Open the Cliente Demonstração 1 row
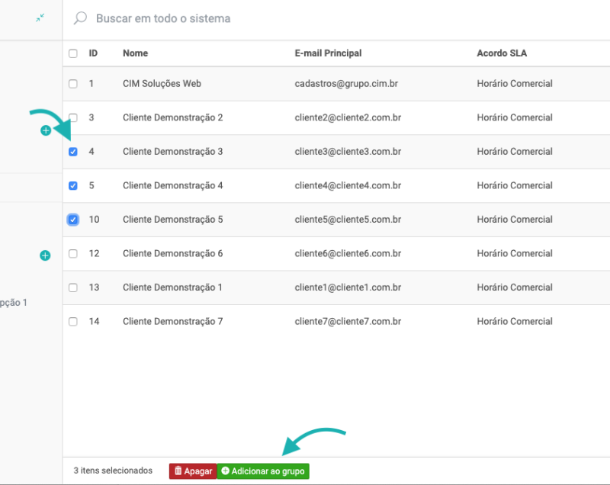 [x=172, y=287]
